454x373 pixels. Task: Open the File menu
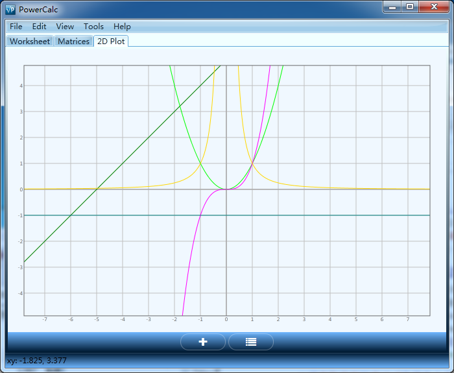pyautogui.click(x=16, y=27)
